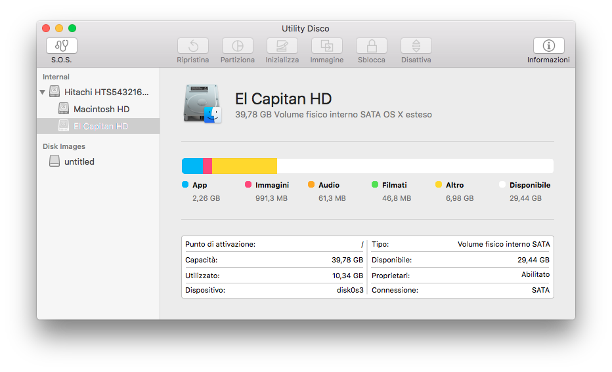Click the blue App segment of usage bar
Screen dimensions: 612x372
(192, 166)
